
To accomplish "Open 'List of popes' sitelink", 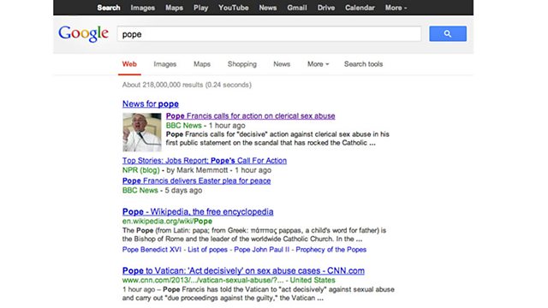I will 207,250.
